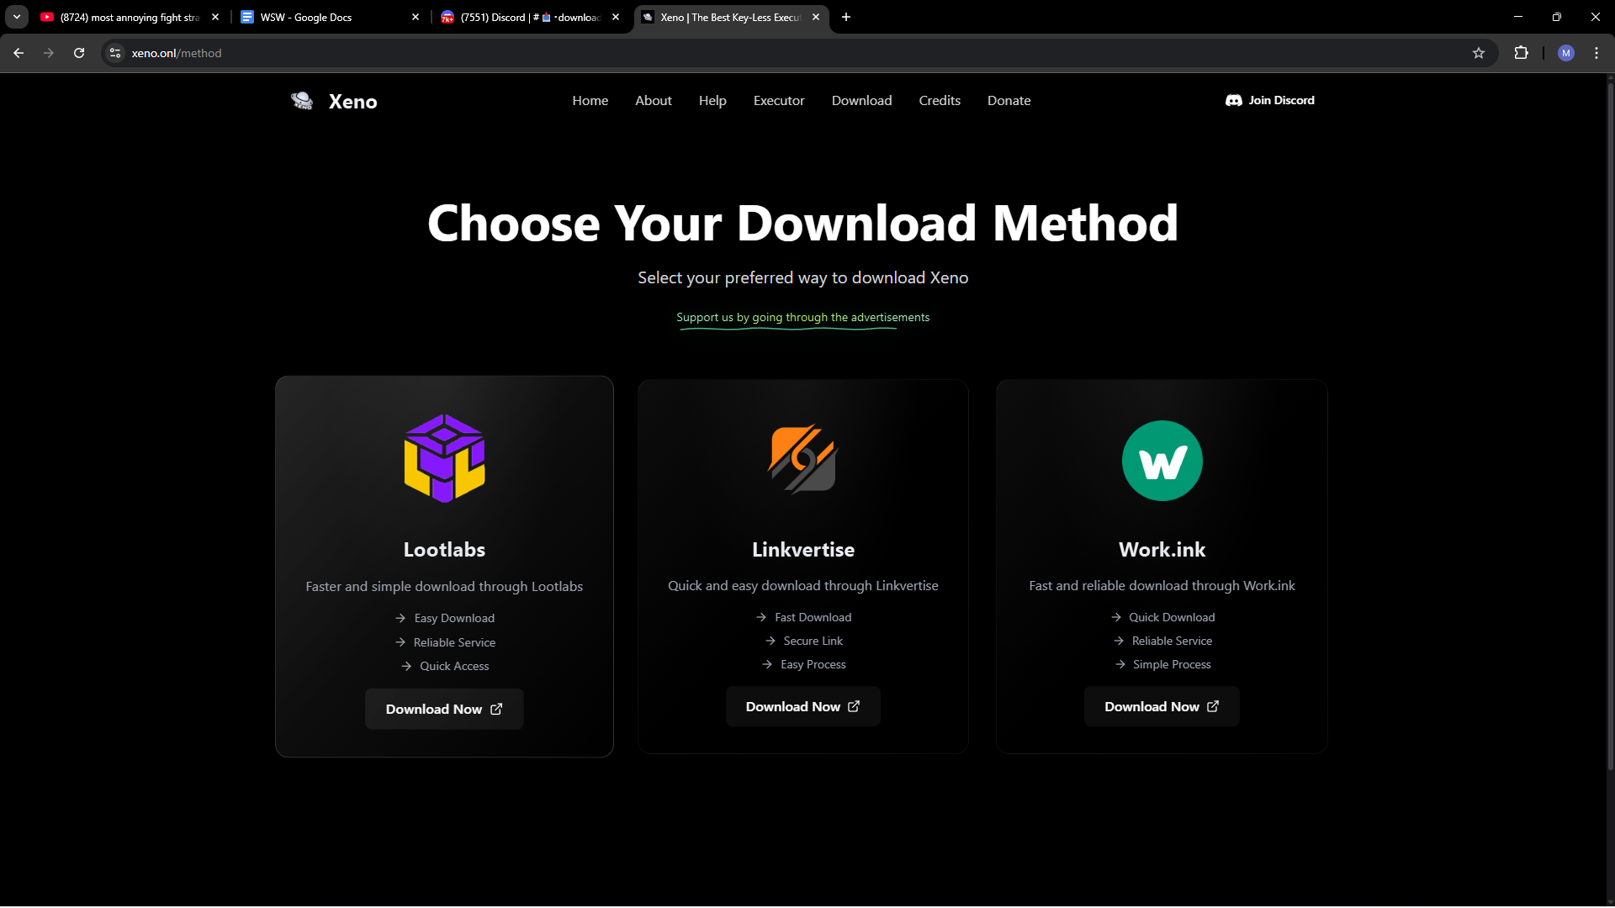Click 'Quick Download' in Work.ink card
The height and width of the screenshot is (908, 1615).
point(1172,617)
